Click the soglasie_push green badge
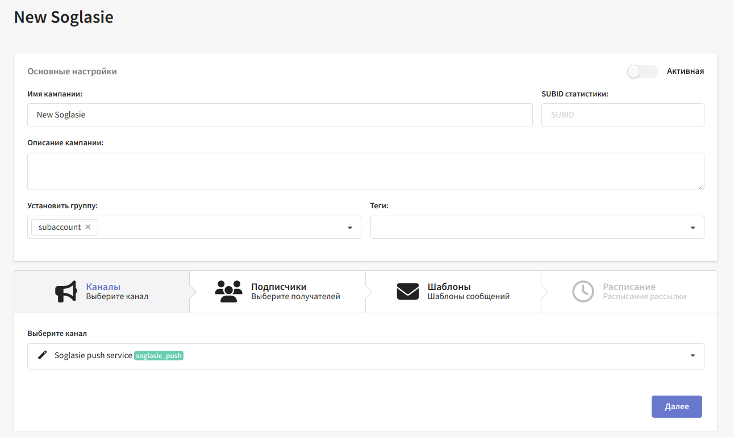The width and height of the screenshot is (734, 437). 159,356
